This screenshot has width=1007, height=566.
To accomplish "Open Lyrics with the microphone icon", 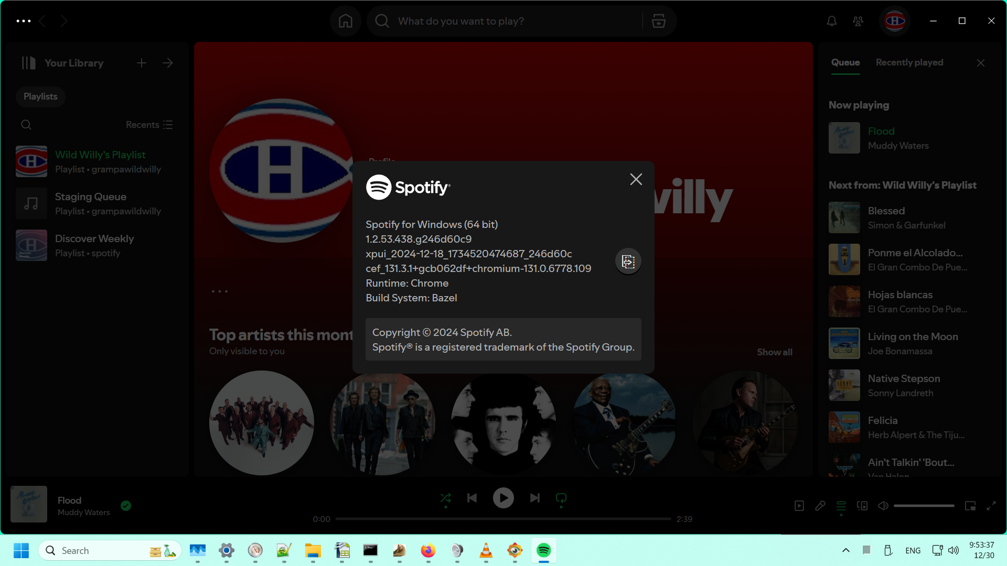I will [x=820, y=506].
